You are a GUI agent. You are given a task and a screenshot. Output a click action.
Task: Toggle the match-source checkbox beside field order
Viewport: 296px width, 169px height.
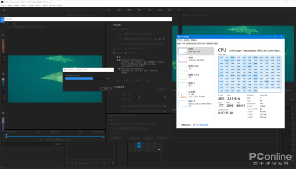[164, 111]
